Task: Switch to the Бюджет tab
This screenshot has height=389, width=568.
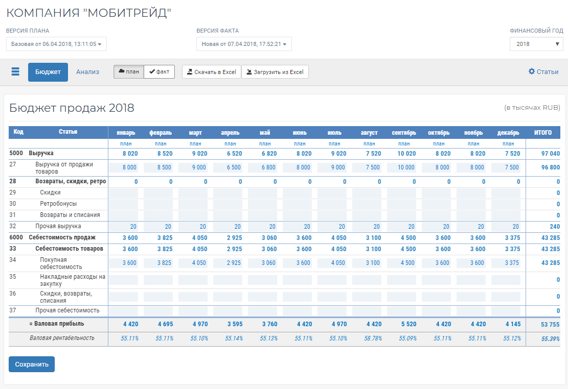Action: pyautogui.click(x=48, y=72)
